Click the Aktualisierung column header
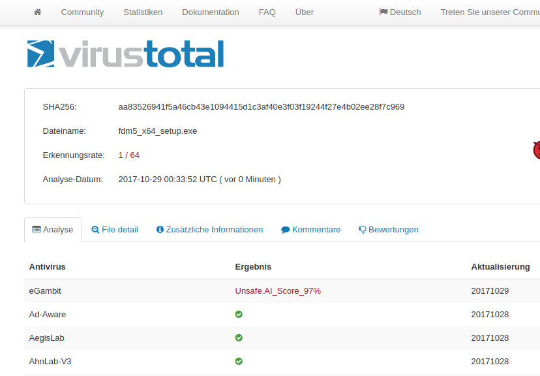 500,267
